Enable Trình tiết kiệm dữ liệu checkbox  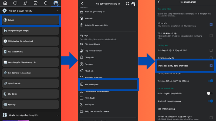click(x=211, y=35)
